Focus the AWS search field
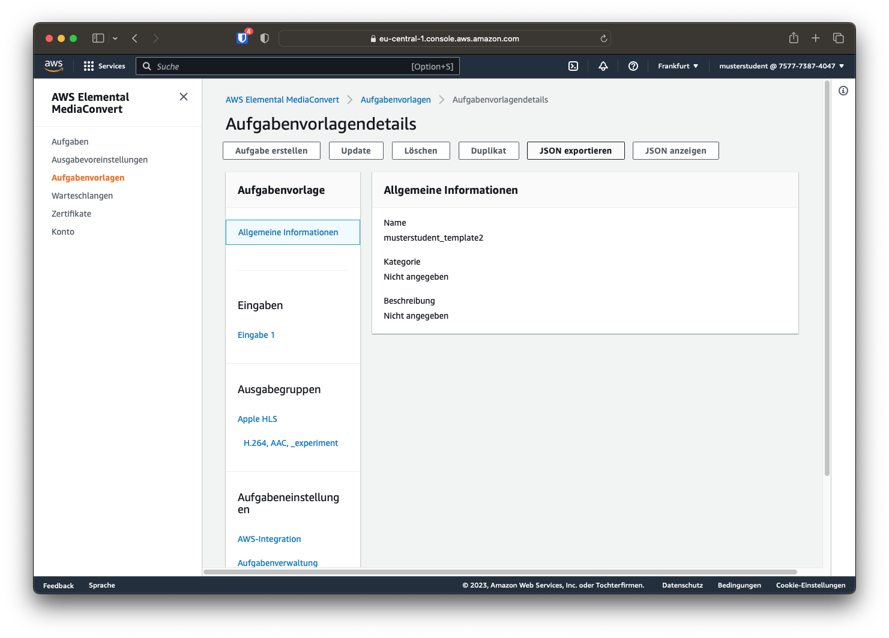 (x=298, y=66)
